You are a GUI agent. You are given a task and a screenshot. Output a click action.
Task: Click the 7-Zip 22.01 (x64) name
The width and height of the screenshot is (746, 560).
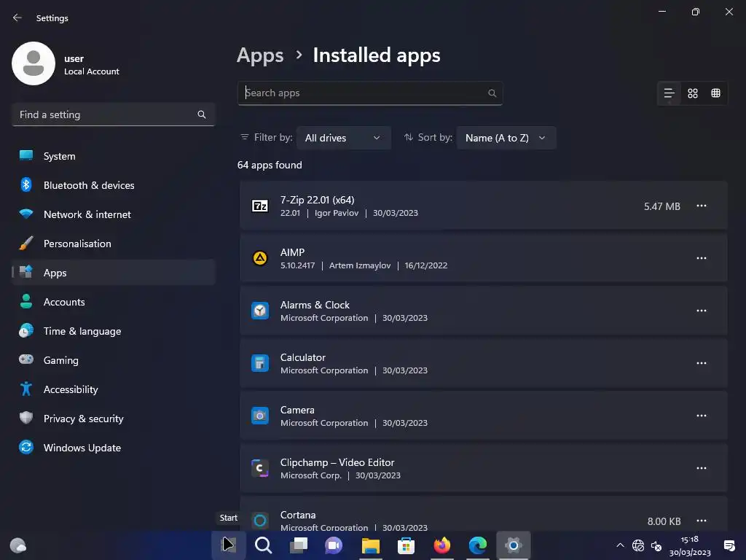tap(318, 200)
